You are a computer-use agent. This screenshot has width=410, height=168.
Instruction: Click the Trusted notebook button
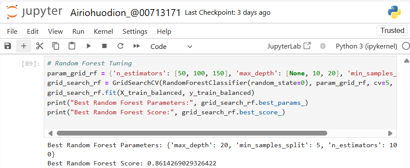392,31
